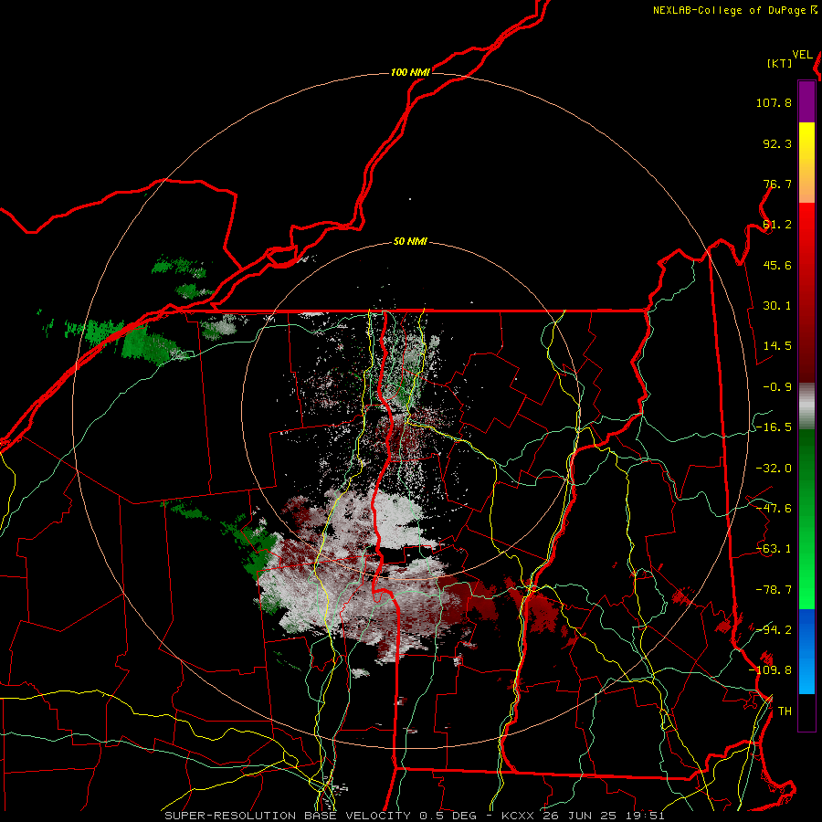Click the 100 NMI range ring label
Screen dimensions: 822x822
[410, 72]
